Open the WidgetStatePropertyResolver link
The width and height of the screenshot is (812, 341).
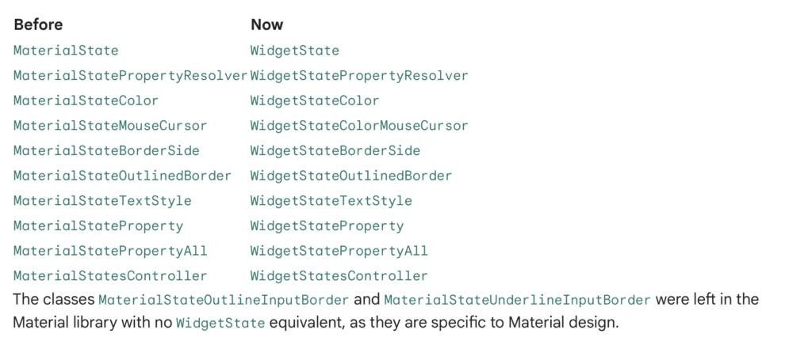point(359,76)
